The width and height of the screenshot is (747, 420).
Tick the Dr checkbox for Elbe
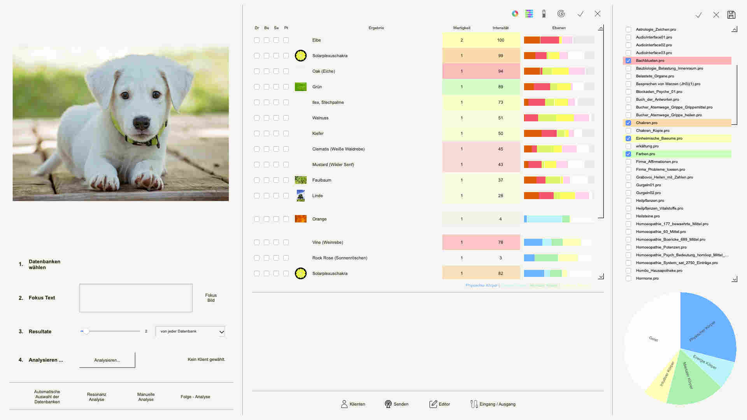click(x=257, y=40)
